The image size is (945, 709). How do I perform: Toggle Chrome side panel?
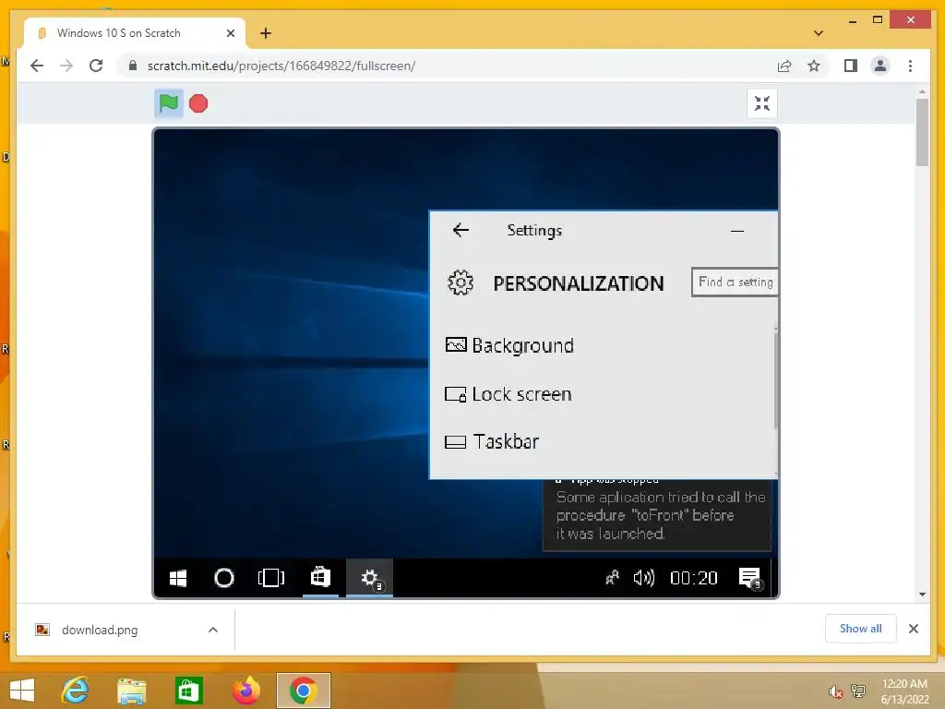point(850,66)
